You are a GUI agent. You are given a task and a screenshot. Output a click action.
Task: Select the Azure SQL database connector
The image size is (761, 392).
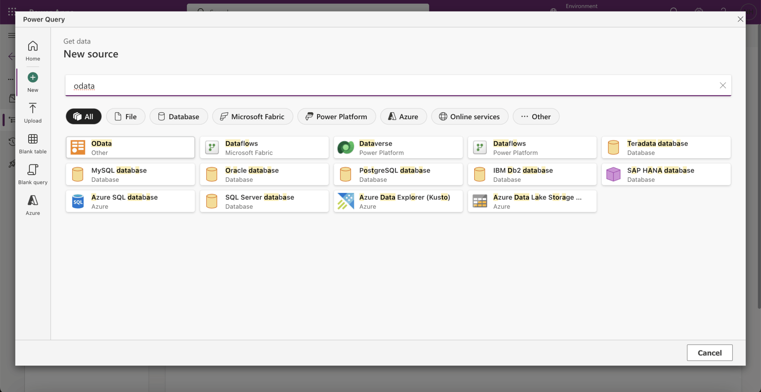coord(130,201)
